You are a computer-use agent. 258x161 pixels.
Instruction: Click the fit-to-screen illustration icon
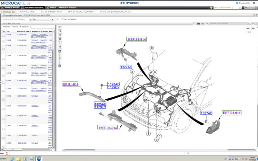click(x=60, y=47)
